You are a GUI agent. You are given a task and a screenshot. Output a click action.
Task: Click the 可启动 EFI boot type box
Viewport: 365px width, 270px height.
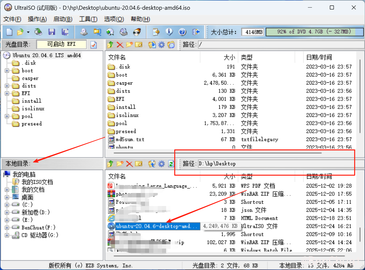click(x=61, y=44)
